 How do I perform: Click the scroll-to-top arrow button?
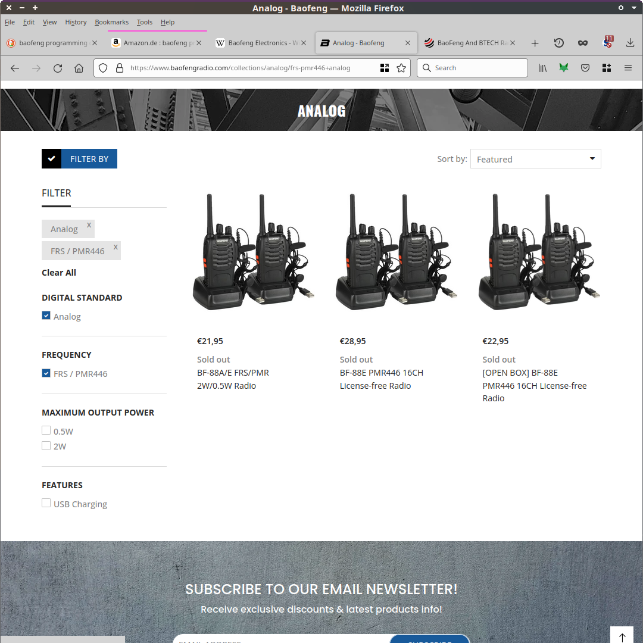point(622,636)
